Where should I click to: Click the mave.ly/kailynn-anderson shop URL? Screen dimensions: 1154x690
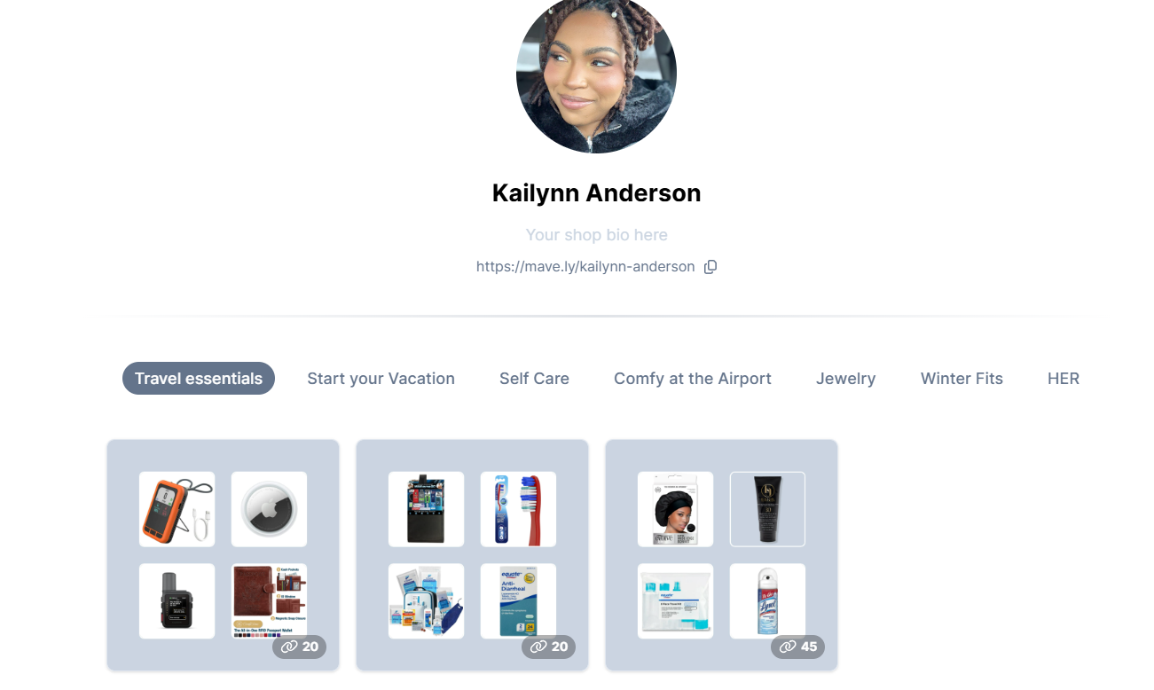click(585, 267)
